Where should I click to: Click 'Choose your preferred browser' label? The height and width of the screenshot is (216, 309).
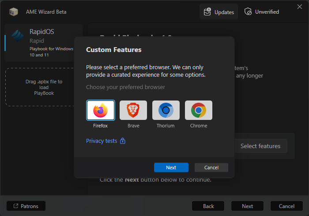(125, 87)
